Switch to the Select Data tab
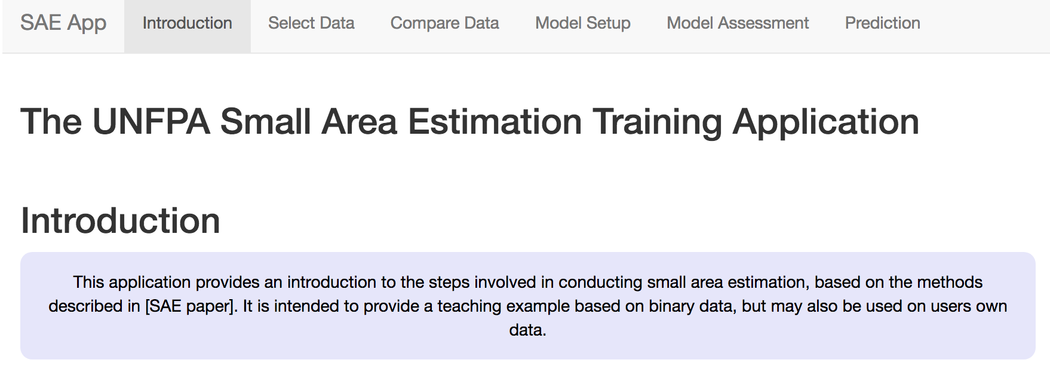Image resolution: width=1050 pixels, height=375 pixels. coord(311,23)
